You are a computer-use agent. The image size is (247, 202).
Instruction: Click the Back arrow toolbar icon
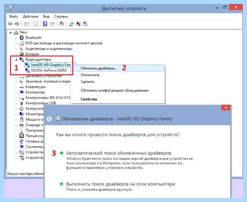(x=10, y=24)
